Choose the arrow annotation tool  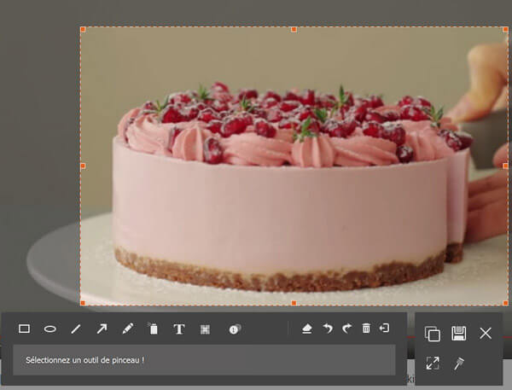(102, 329)
